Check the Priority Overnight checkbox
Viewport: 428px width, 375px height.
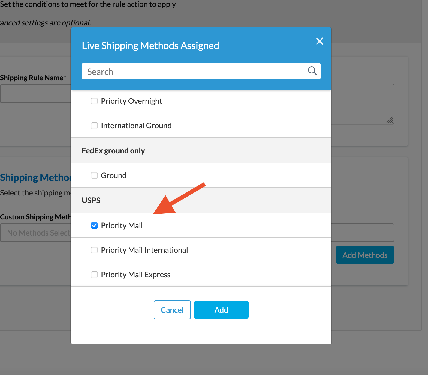coord(94,101)
